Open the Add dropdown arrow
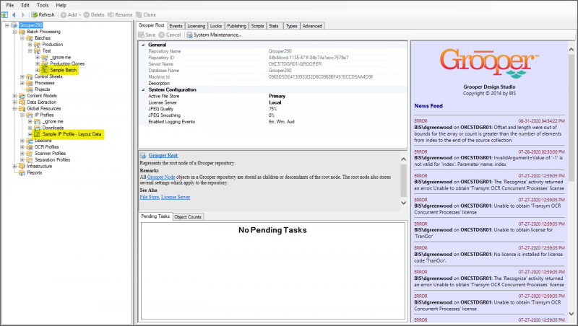Screen dimensions: 578x326 click(x=79, y=15)
